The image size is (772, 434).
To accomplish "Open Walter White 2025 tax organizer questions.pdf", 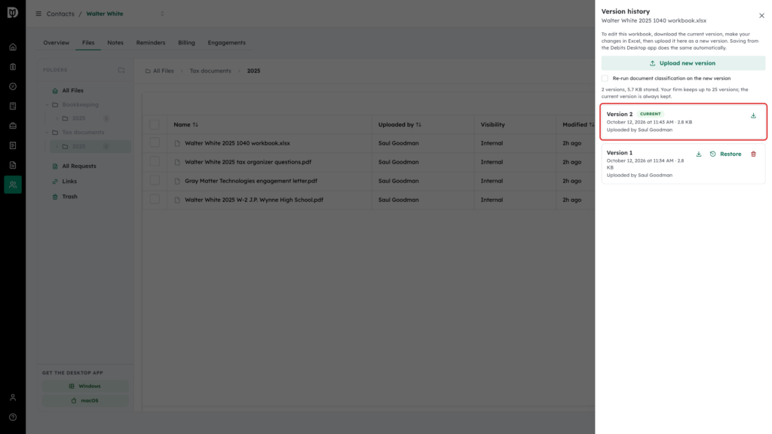I will pyautogui.click(x=248, y=162).
